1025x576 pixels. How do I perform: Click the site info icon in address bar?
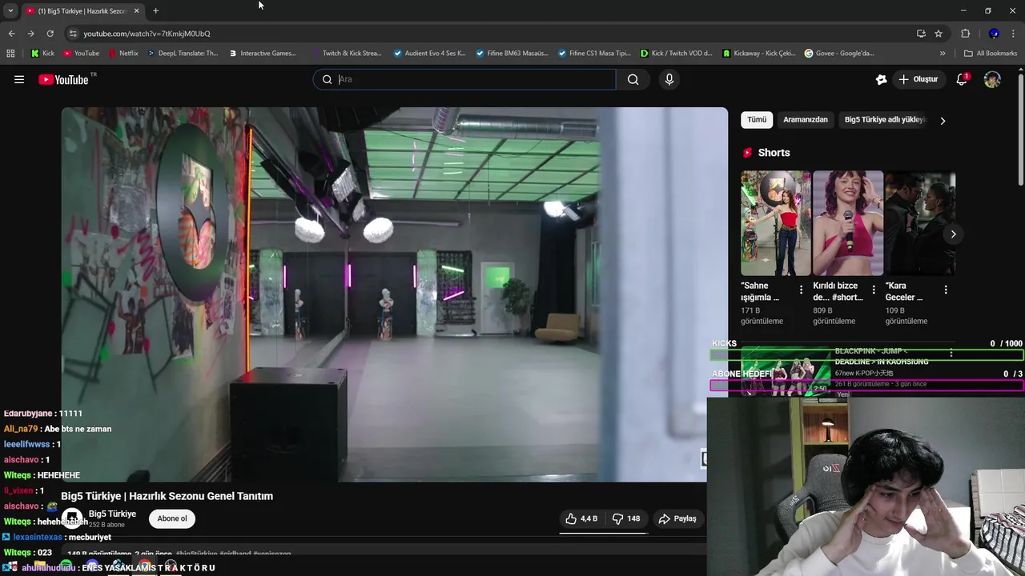[x=73, y=34]
